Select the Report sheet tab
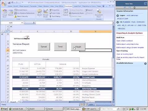 coord(13,102)
